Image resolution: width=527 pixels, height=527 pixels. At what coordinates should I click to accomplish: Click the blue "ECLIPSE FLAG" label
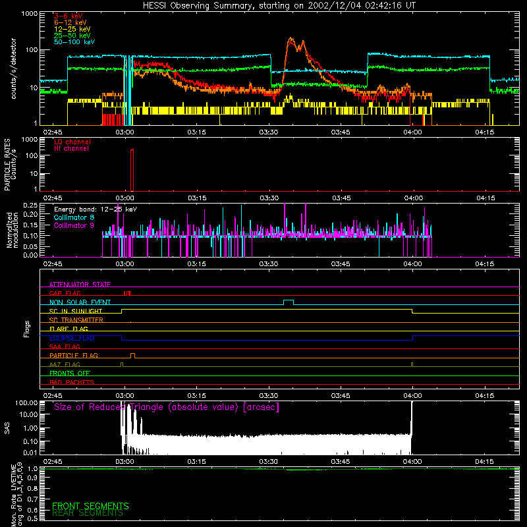72,338
